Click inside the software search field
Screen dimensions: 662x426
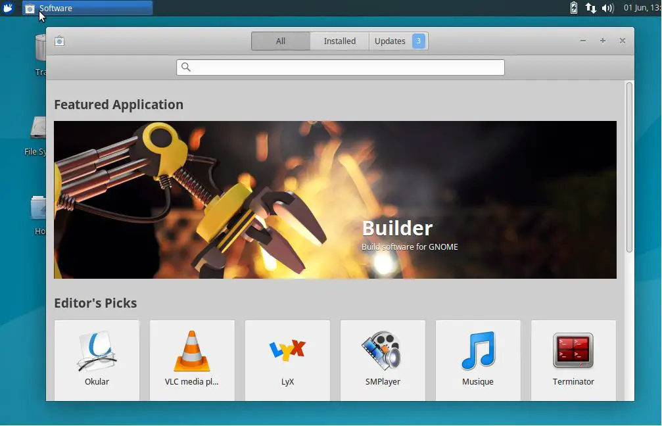tap(341, 67)
